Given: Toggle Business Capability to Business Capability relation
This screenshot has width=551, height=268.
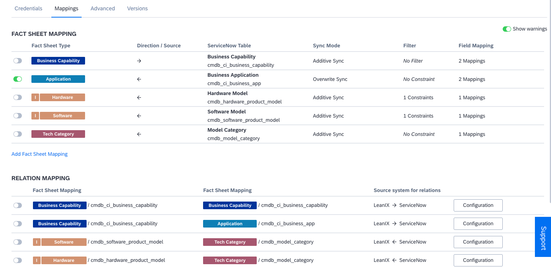Looking at the screenshot, I should (x=18, y=205).
